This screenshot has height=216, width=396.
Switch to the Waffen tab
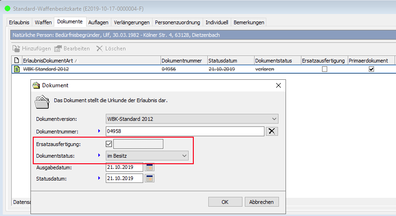[43, 22]
